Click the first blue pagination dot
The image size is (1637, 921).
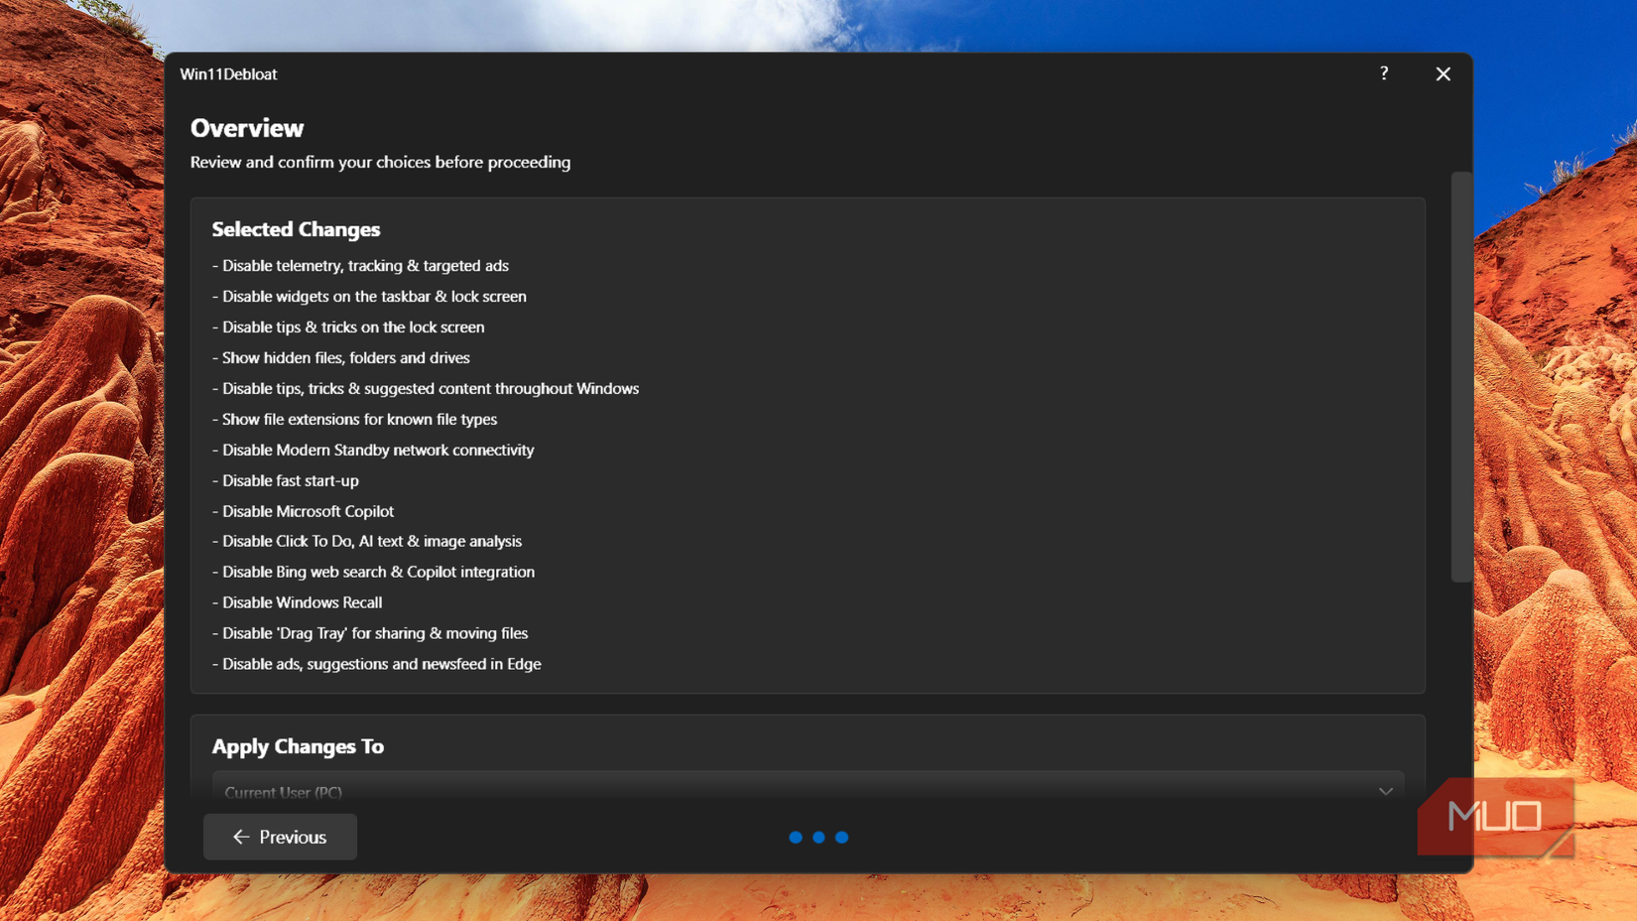coord(796,837)
